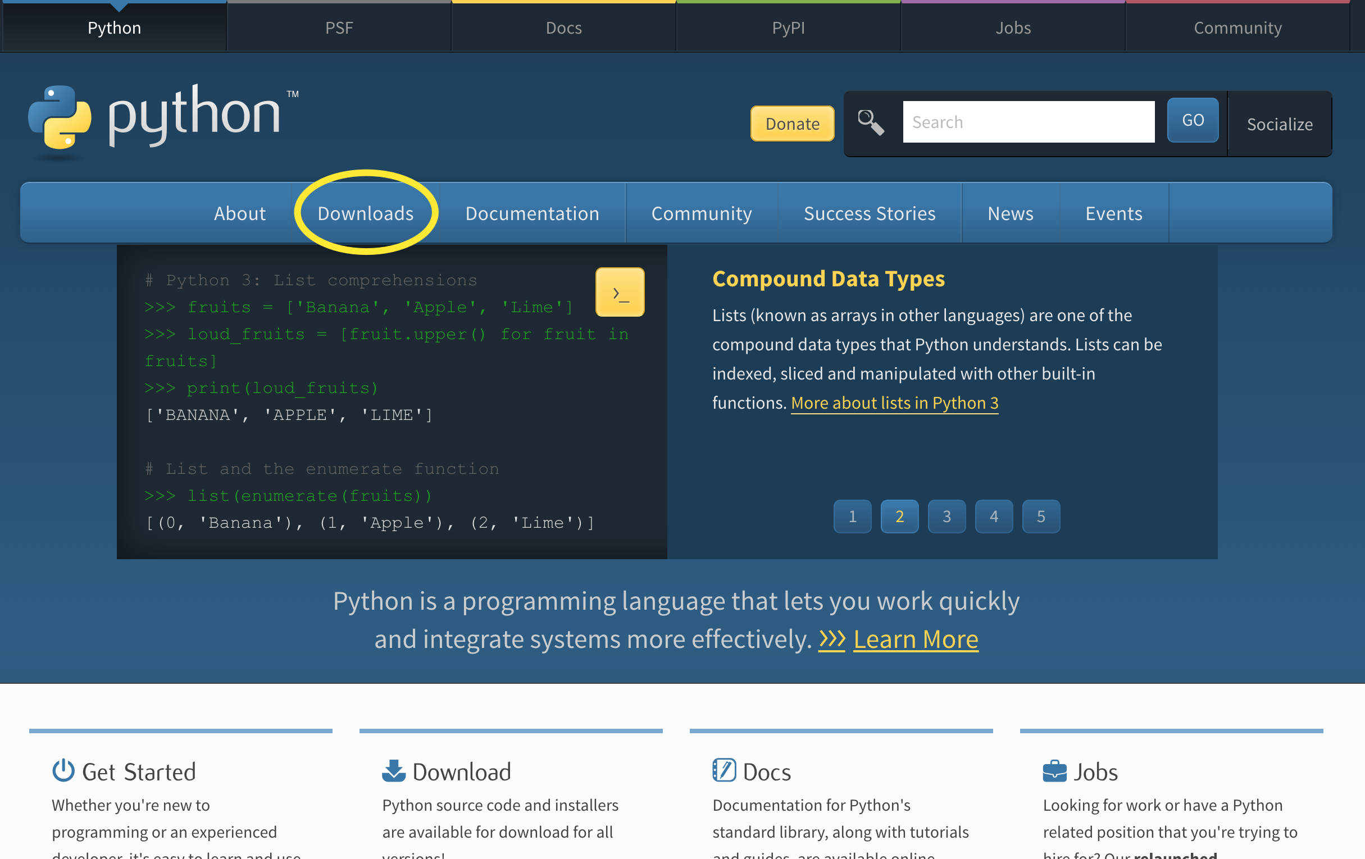Open More about lists in Python 3 link

894,403
